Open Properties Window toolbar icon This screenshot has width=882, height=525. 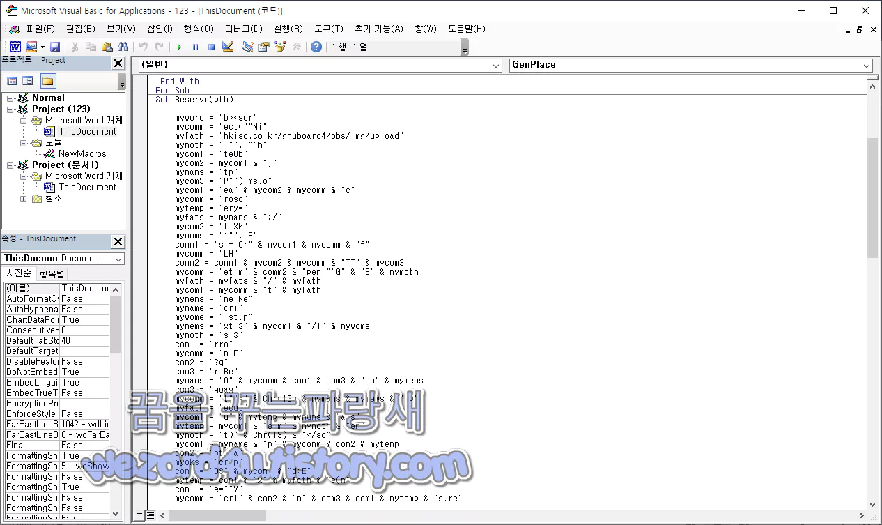click(x=264, y=47)
